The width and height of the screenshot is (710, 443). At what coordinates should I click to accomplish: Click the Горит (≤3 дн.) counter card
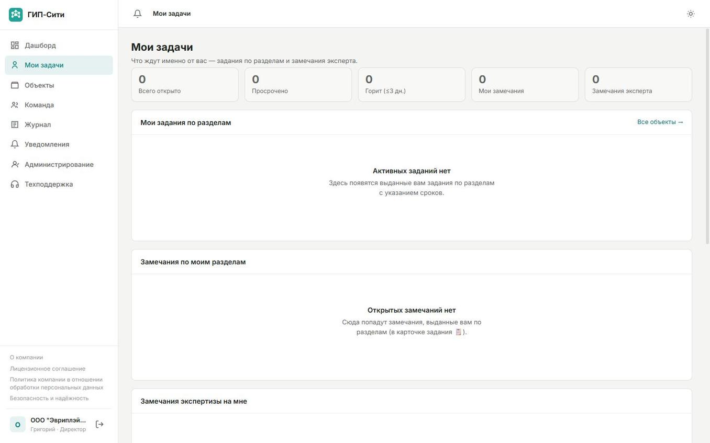click(x=412, y=85)
